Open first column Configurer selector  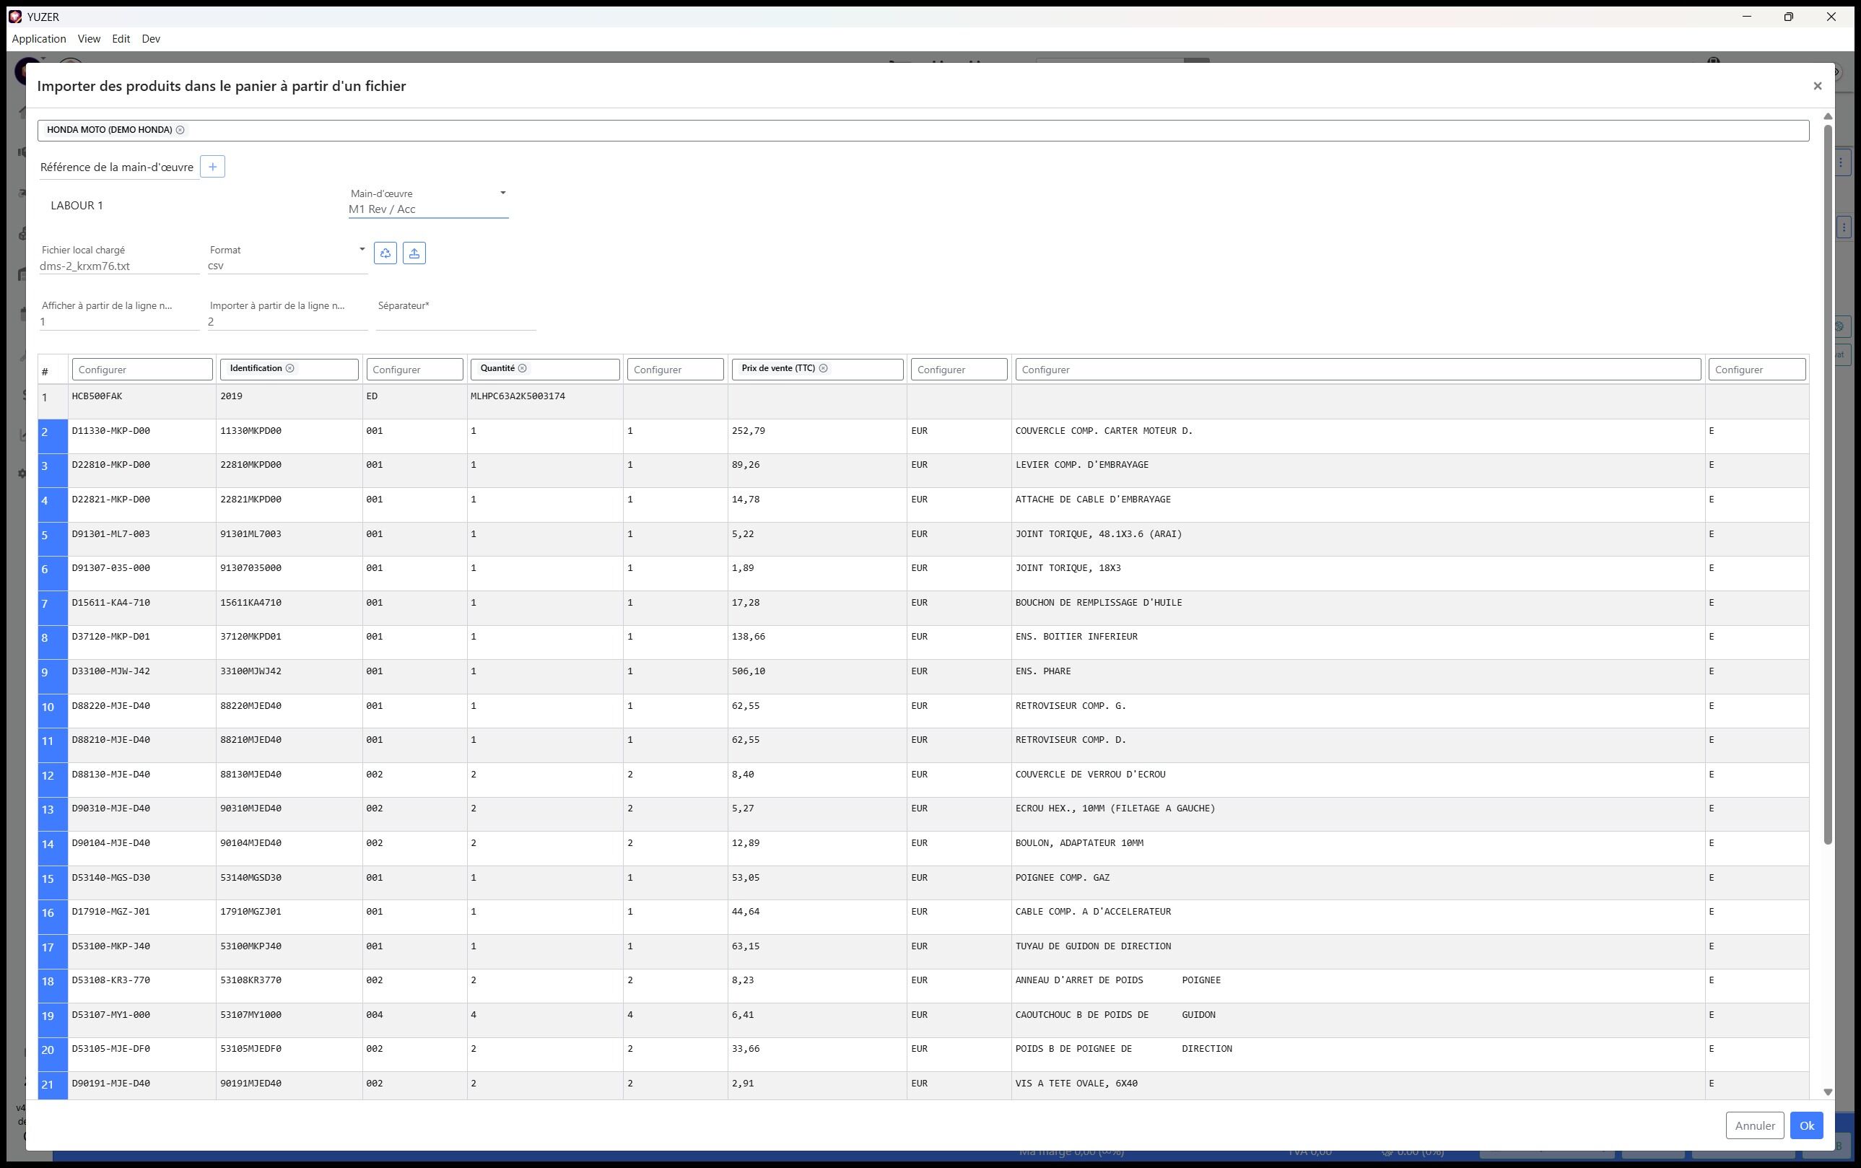pyautogui.click(x=142, y=370)
